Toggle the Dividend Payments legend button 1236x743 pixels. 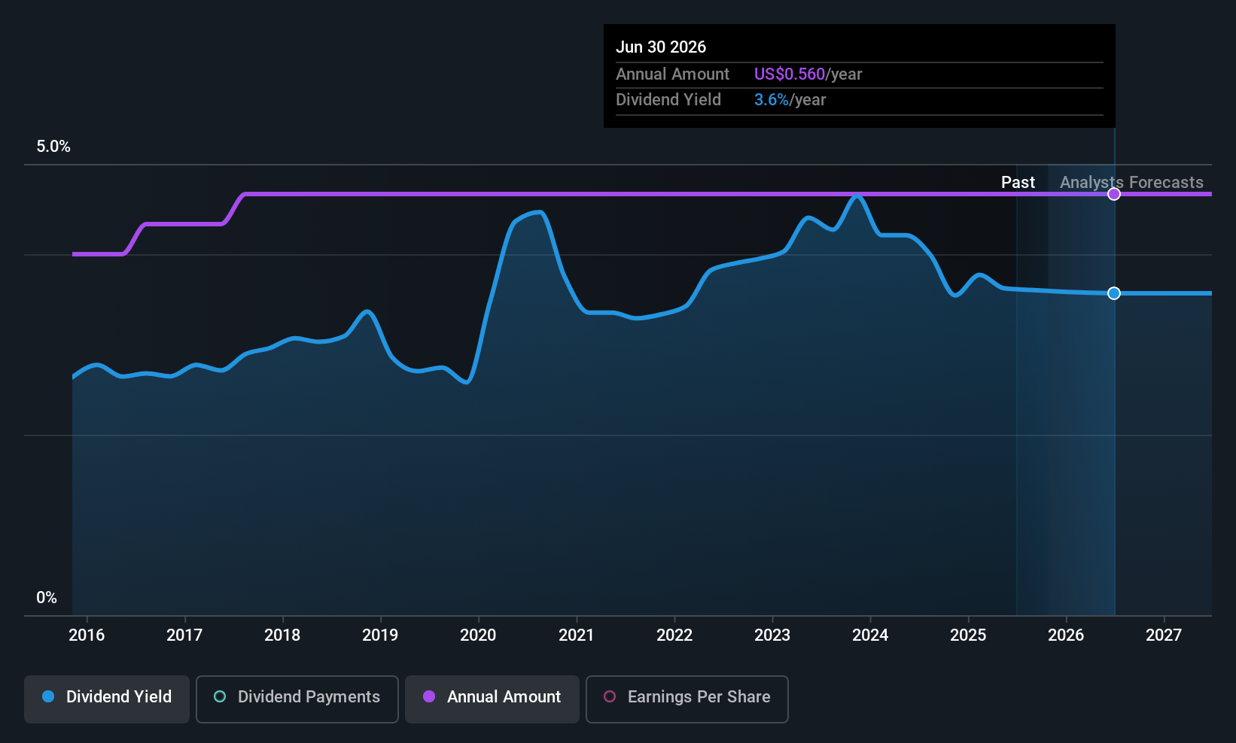point(297,699)
